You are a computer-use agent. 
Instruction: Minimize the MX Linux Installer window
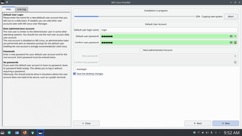click(x=231, y=2)
